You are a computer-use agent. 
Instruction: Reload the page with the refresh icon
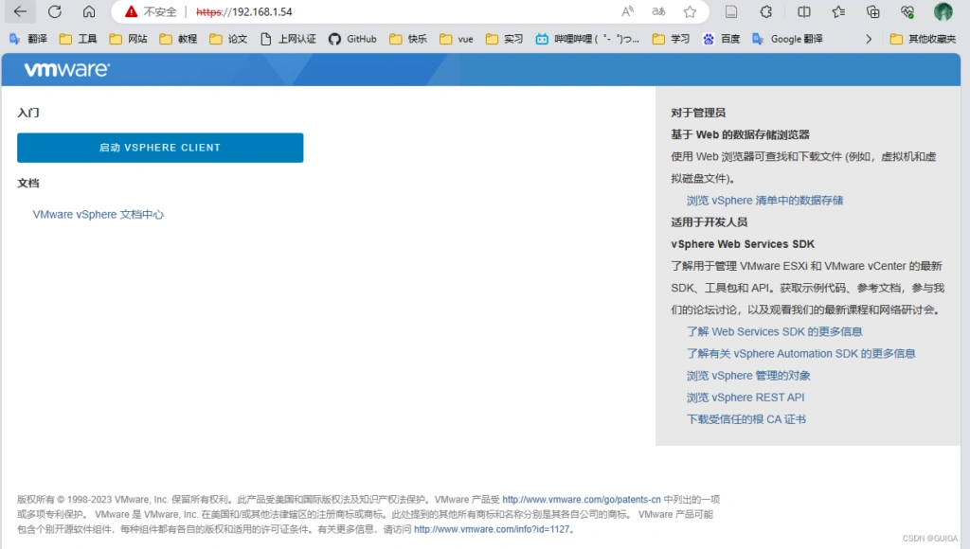55,11
